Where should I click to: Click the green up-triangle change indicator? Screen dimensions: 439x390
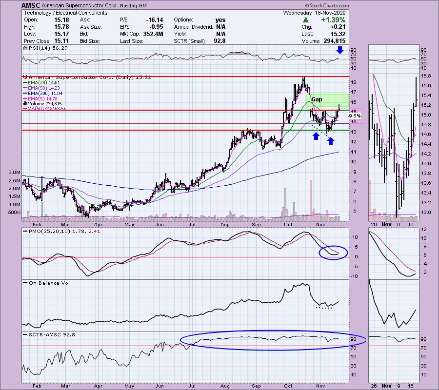[306, 20]
